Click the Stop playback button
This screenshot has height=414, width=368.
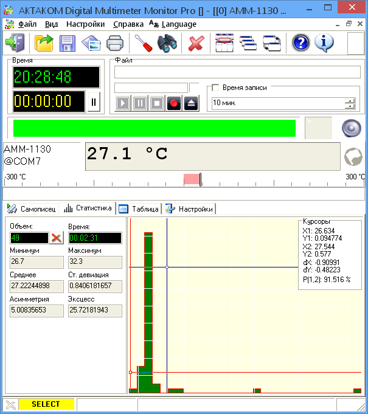157,103
